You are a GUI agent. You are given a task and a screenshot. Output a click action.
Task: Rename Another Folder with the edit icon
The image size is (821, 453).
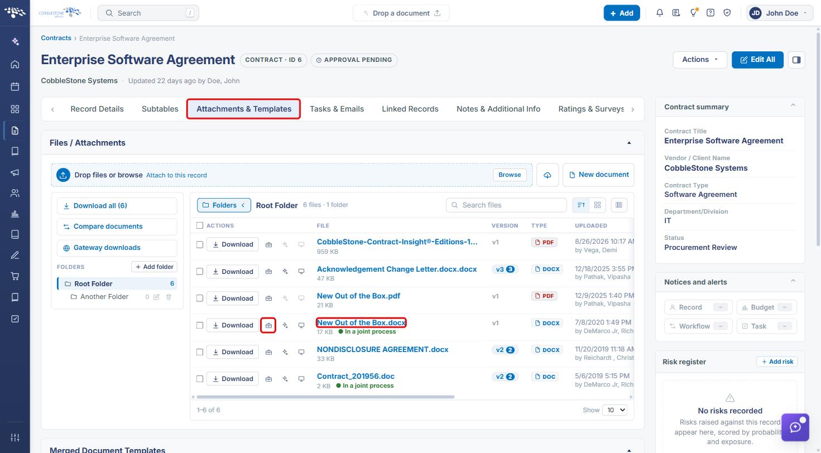[157, 297]
